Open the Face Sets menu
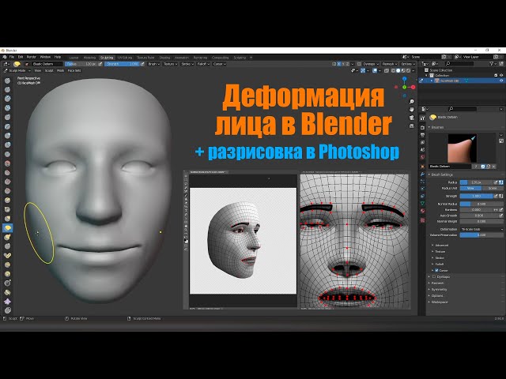Screen dimensions: 506x379 click(74, 70)
